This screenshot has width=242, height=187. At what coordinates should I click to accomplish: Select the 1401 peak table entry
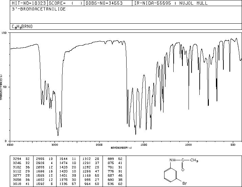68,176
